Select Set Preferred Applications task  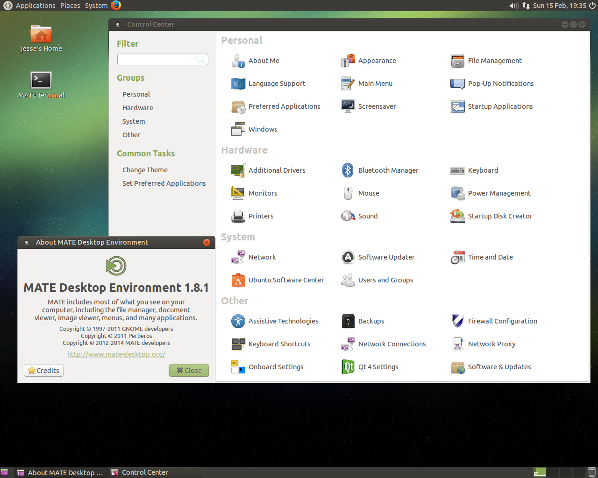tap(164, 183)
